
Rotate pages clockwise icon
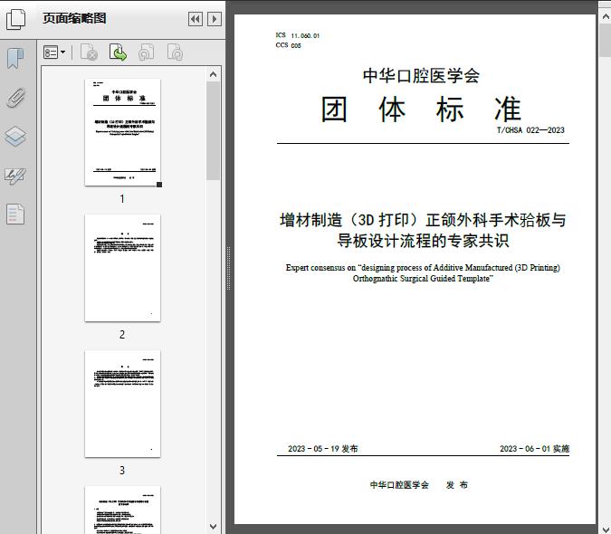pos(175,52)
